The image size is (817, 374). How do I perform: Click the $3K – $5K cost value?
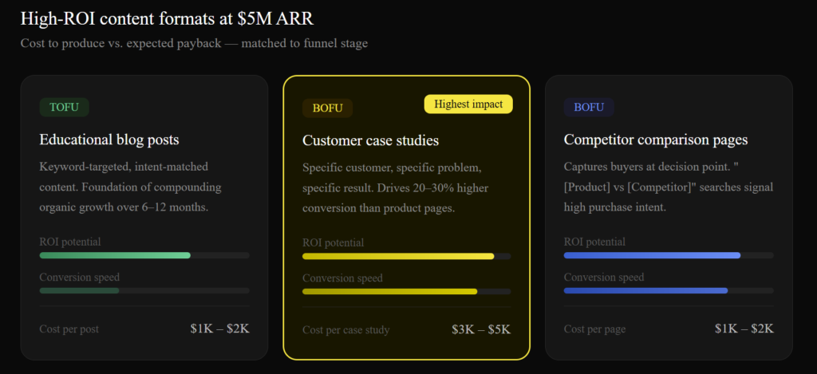click(481, 329)
